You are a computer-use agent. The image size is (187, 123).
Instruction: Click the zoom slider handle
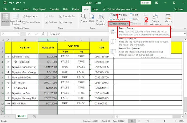pos(164,121)
